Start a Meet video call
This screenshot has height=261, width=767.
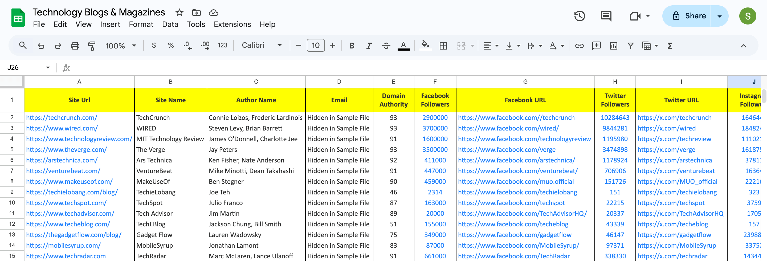[635, 16]
